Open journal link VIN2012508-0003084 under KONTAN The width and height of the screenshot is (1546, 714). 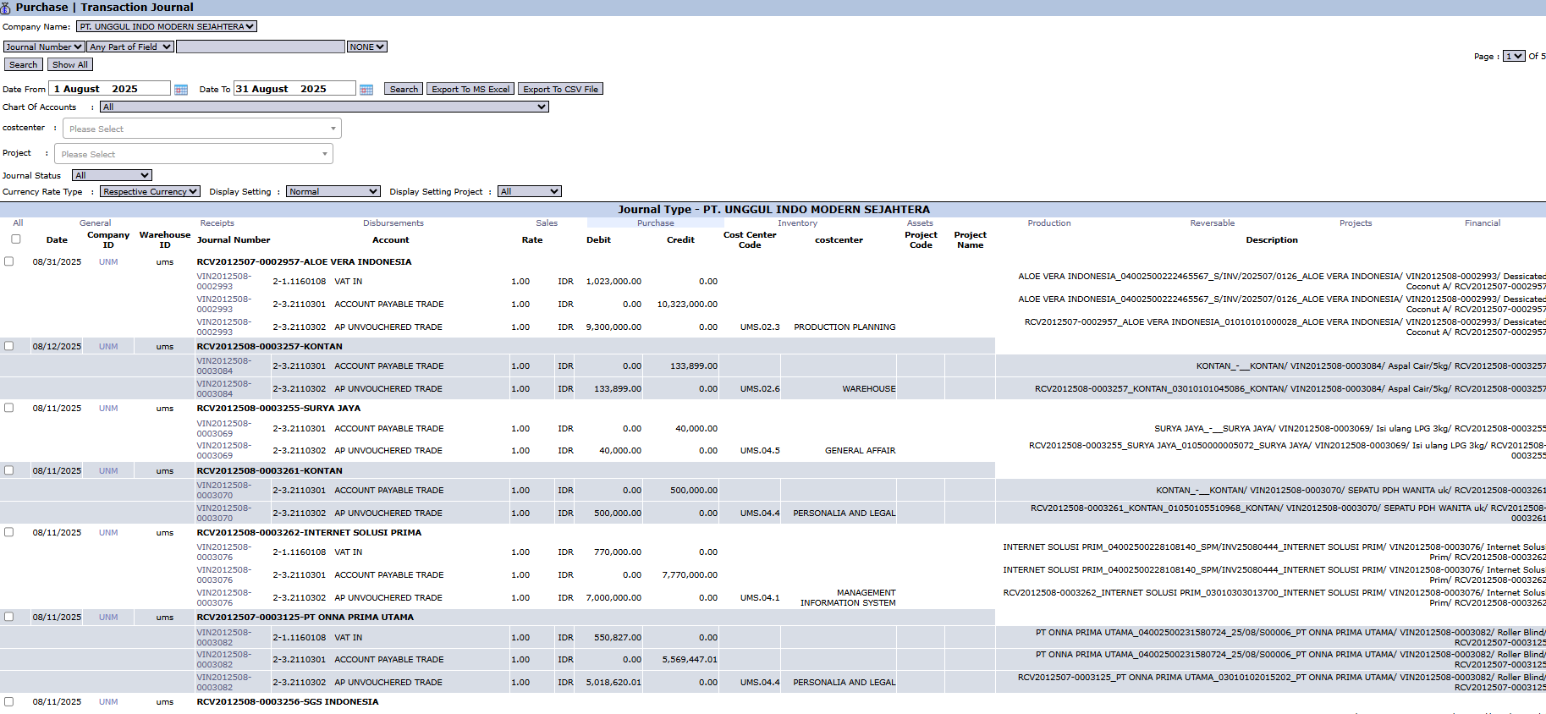(223, 365)
